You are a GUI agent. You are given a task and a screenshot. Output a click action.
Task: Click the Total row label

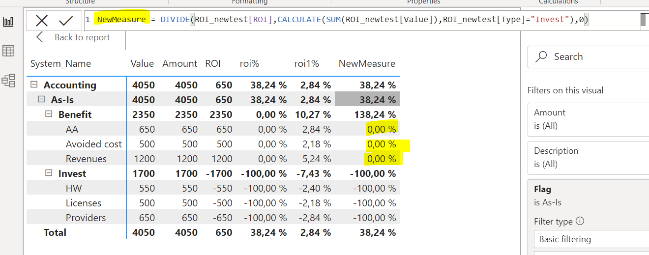55,232
